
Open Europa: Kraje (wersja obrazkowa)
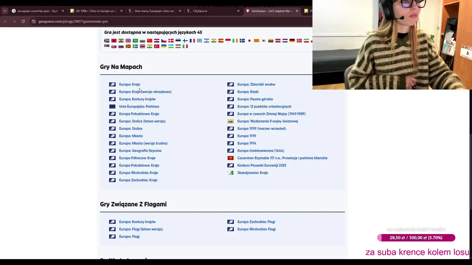145,92
